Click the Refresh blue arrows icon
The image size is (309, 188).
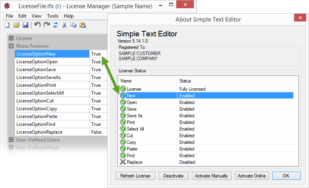point(55,25)
